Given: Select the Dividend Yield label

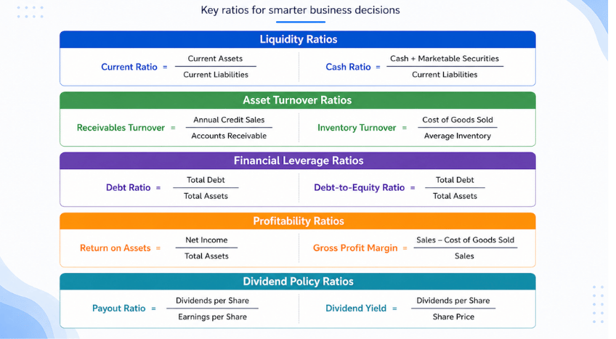Looking at the screenshot, I should tap(356, 309).
